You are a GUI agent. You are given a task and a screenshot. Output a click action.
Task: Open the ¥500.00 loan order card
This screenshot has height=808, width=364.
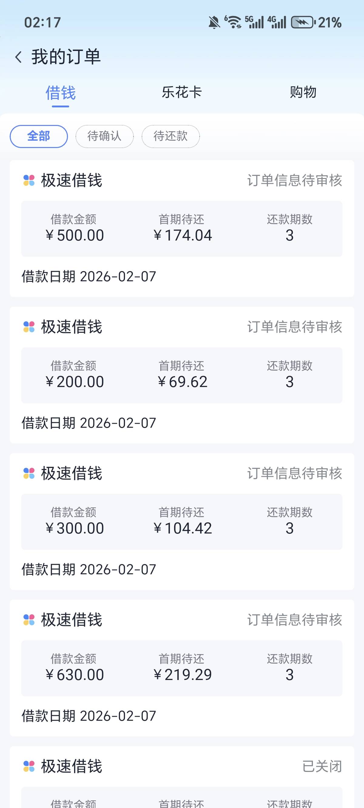(182, 229)
